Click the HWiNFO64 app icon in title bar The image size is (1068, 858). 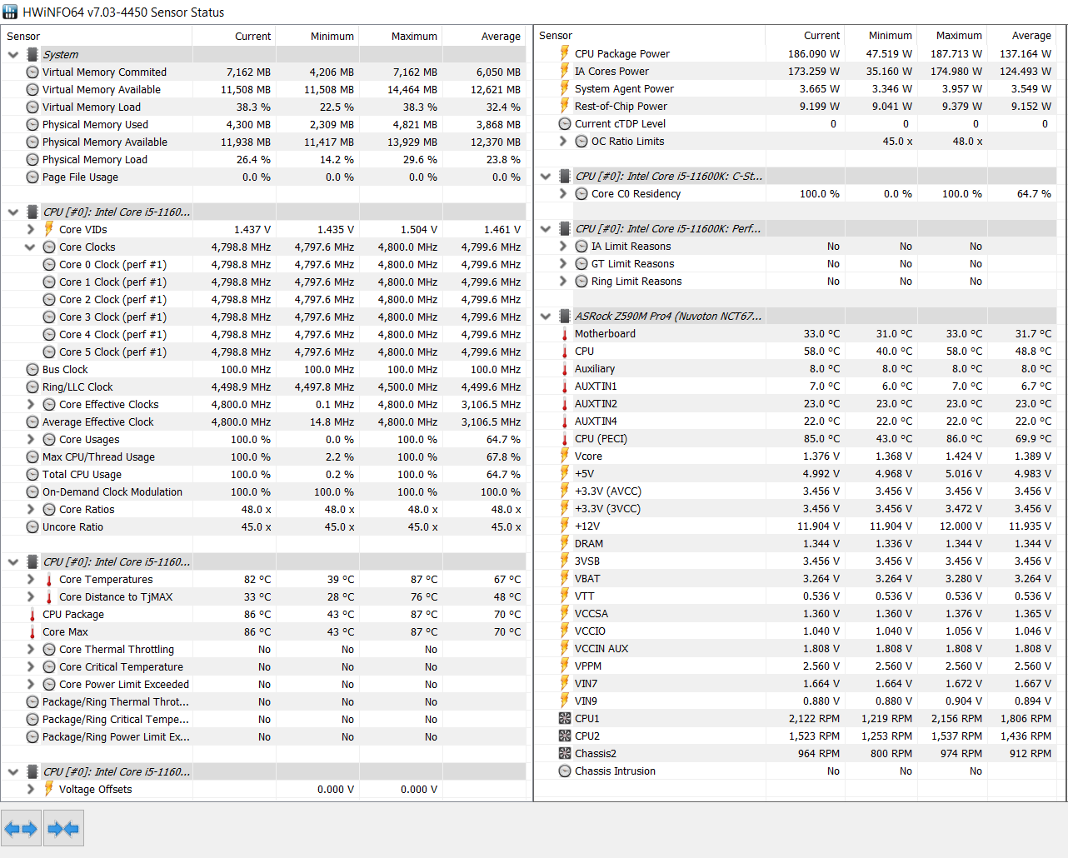(x=10, y=12)
